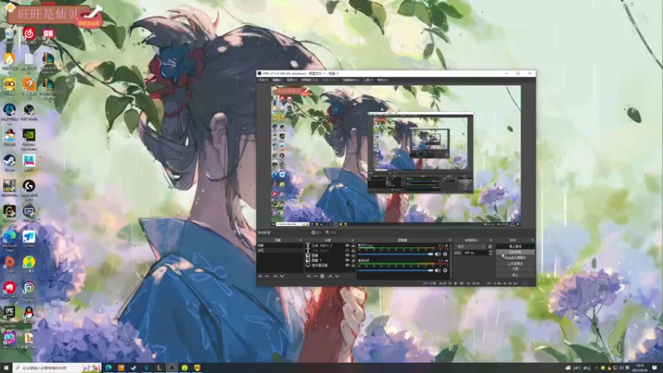
Task: Select the Logitech G HUB desktop icon
Action: pyautogui.click(x=29, y=189)
